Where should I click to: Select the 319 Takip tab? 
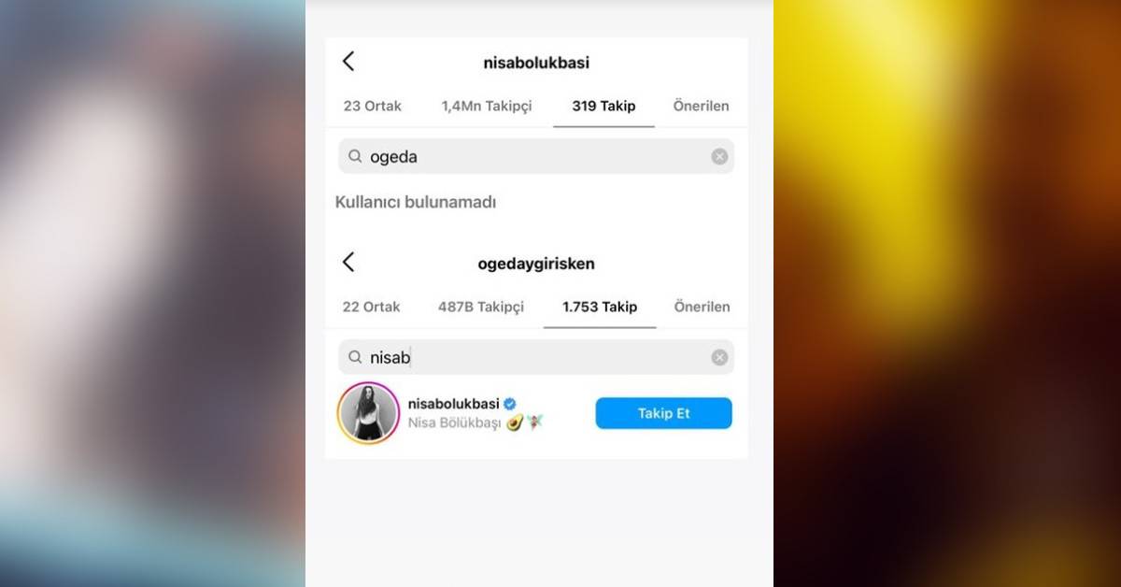(603, 106)
